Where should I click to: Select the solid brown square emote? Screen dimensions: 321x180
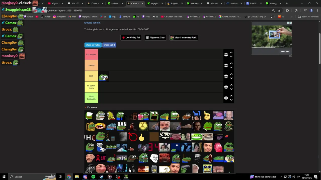pos(154,137)
